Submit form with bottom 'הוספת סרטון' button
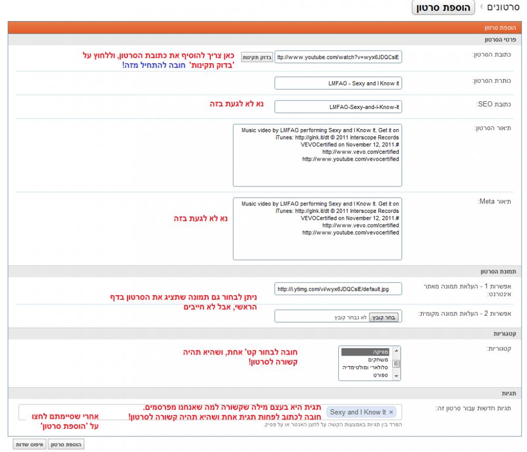This screenshot has height=452, width=527. coord(65,445)
